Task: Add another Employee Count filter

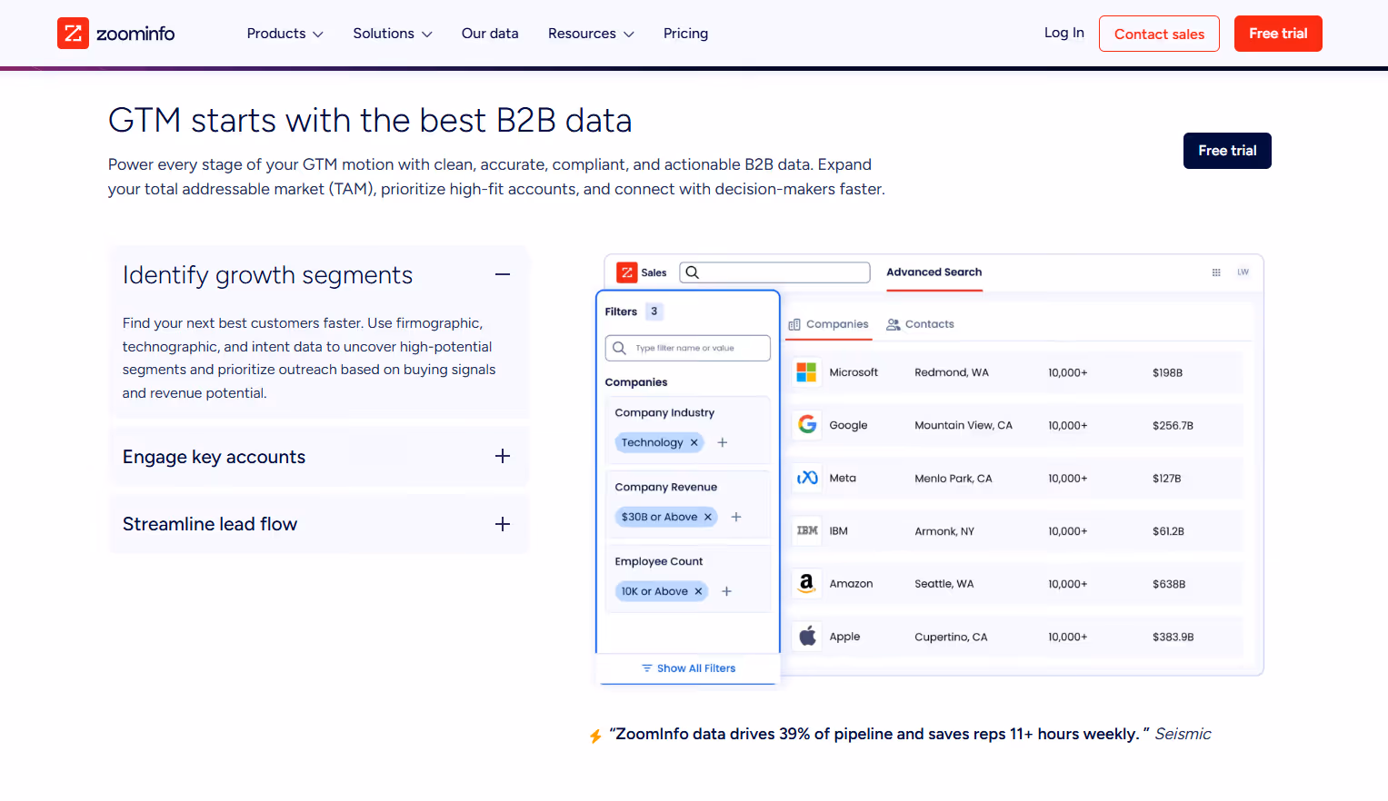Action: (x=726, y=591)
